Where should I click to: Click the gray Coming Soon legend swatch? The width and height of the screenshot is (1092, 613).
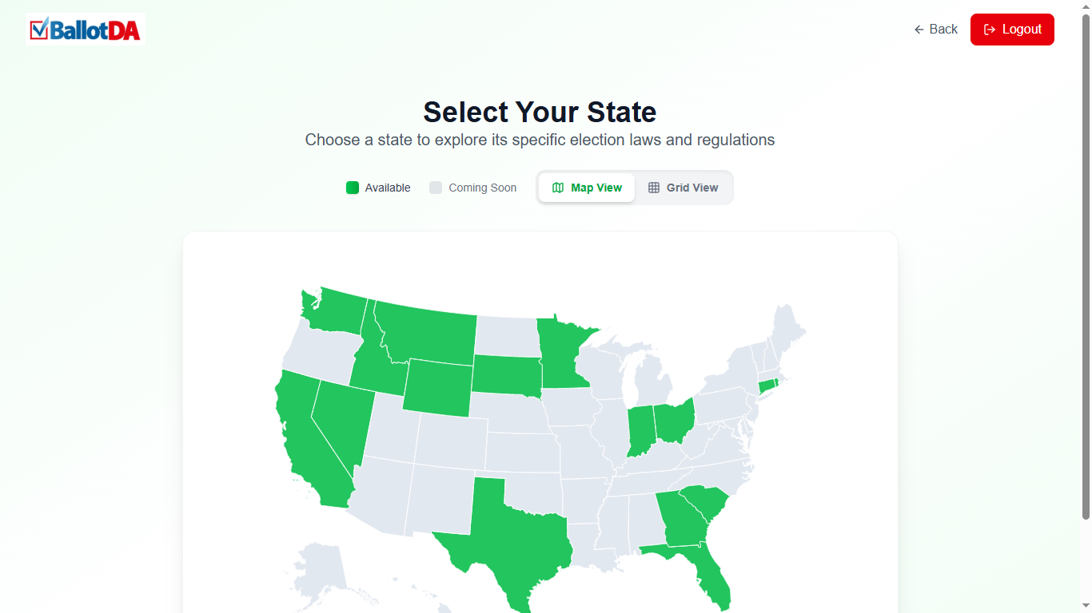click(436, 188)
